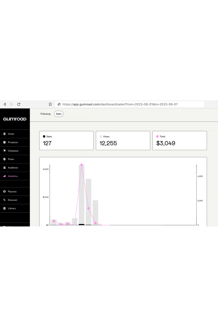Bookmark this page in the browser

tap(50, 104)
